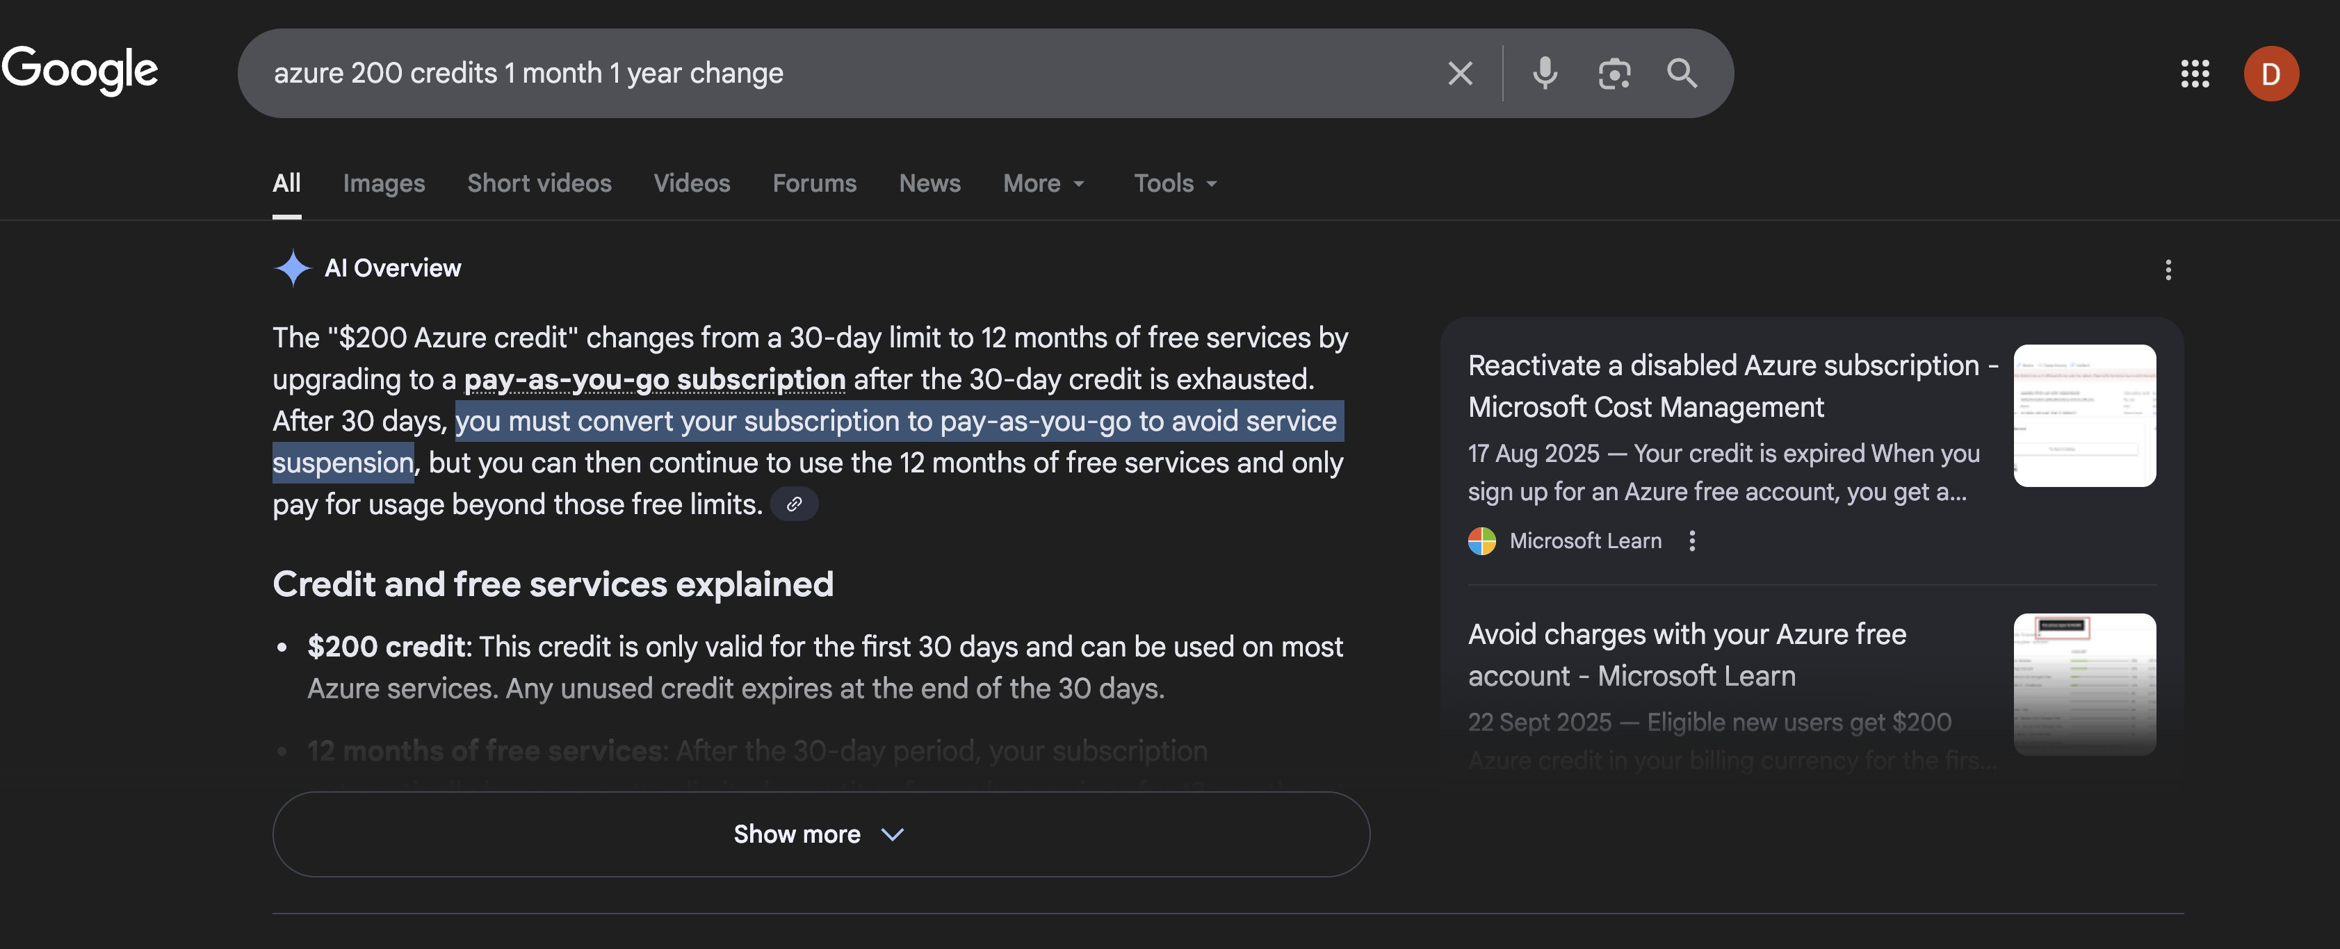
Task: Switch to the Forums tab
Action: pyautogui.click(x=814, y=183)
